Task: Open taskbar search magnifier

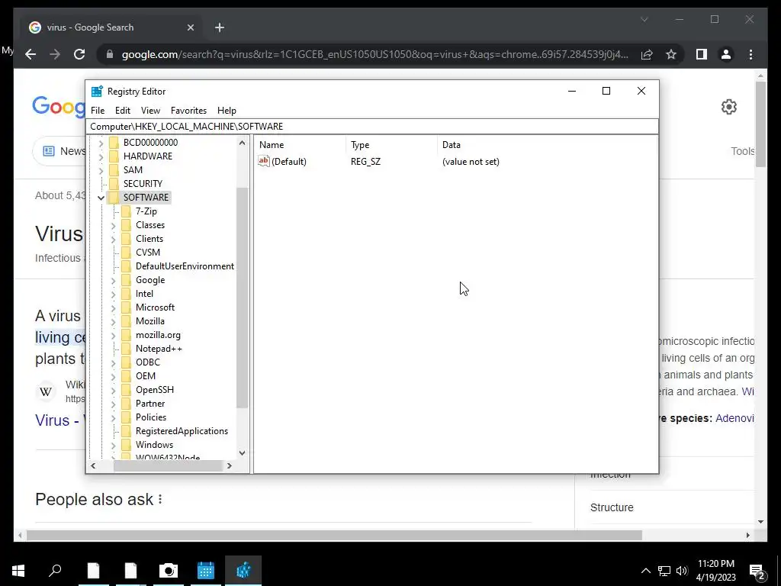Action: tap(55, 570)
